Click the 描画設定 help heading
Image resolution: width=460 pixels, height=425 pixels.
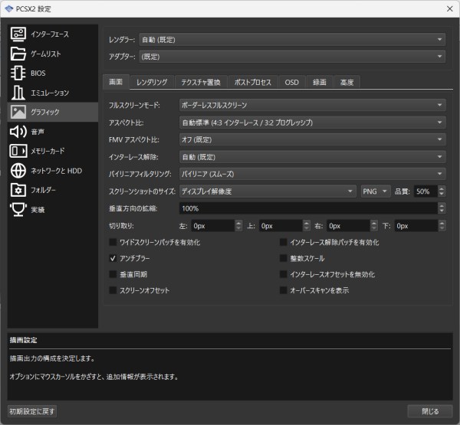pyautogui.click(x=24, y=340)
